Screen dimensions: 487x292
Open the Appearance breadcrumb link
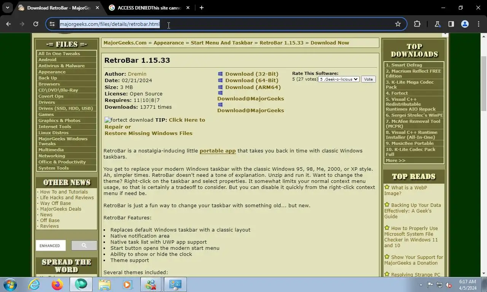tap(169, 43)
